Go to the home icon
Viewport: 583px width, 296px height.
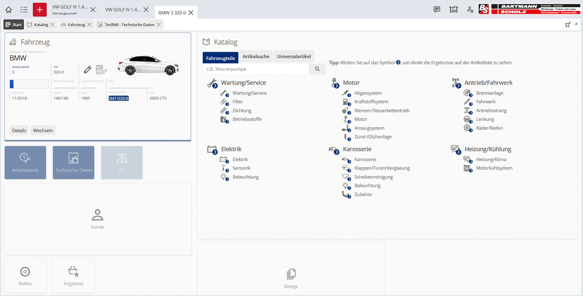point(9,10)
